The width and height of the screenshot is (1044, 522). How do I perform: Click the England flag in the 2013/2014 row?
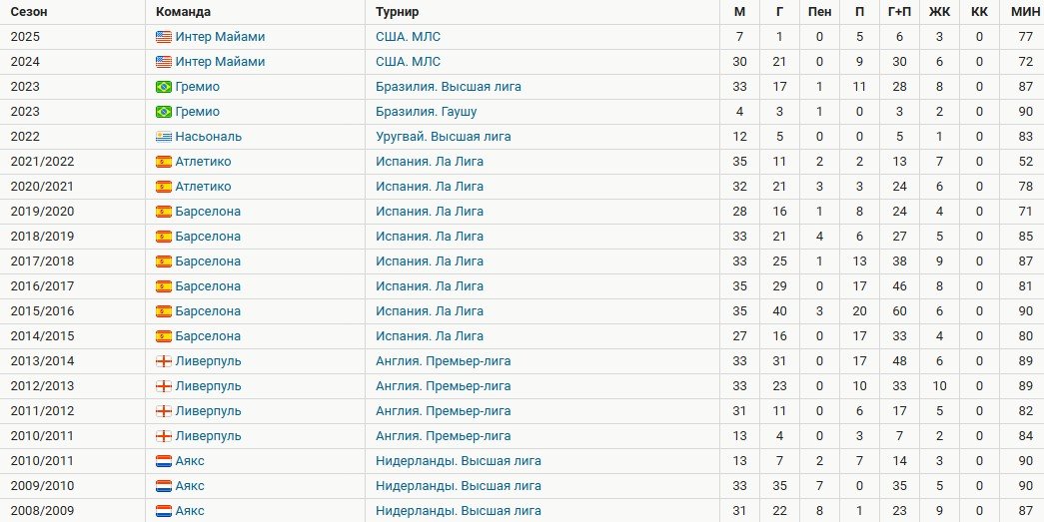coord(164,361)
